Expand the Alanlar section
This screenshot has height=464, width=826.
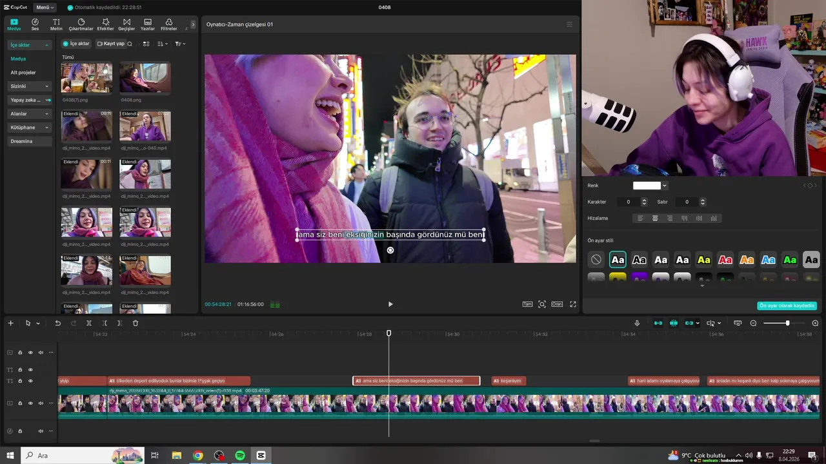46,114
